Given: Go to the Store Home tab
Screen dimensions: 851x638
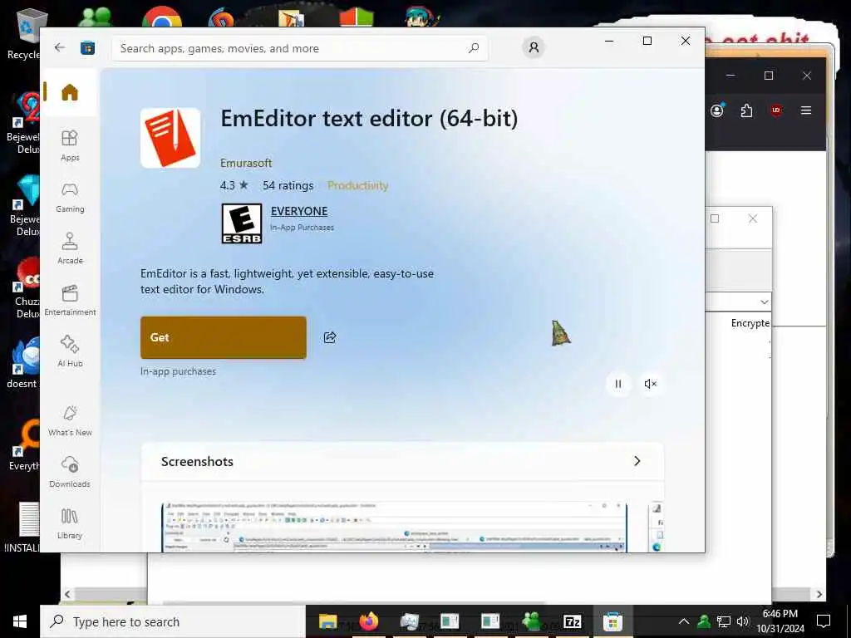Looking at the screenshot, I should [70, 92].
